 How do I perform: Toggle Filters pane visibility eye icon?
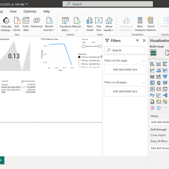137,40
